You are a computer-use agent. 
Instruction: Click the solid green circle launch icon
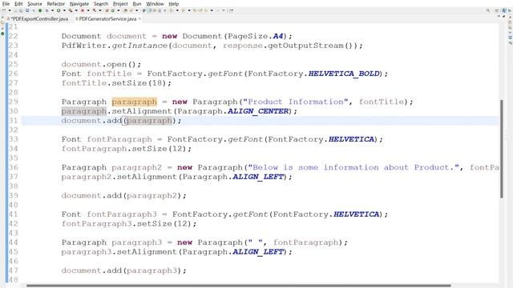pos(40,10)
